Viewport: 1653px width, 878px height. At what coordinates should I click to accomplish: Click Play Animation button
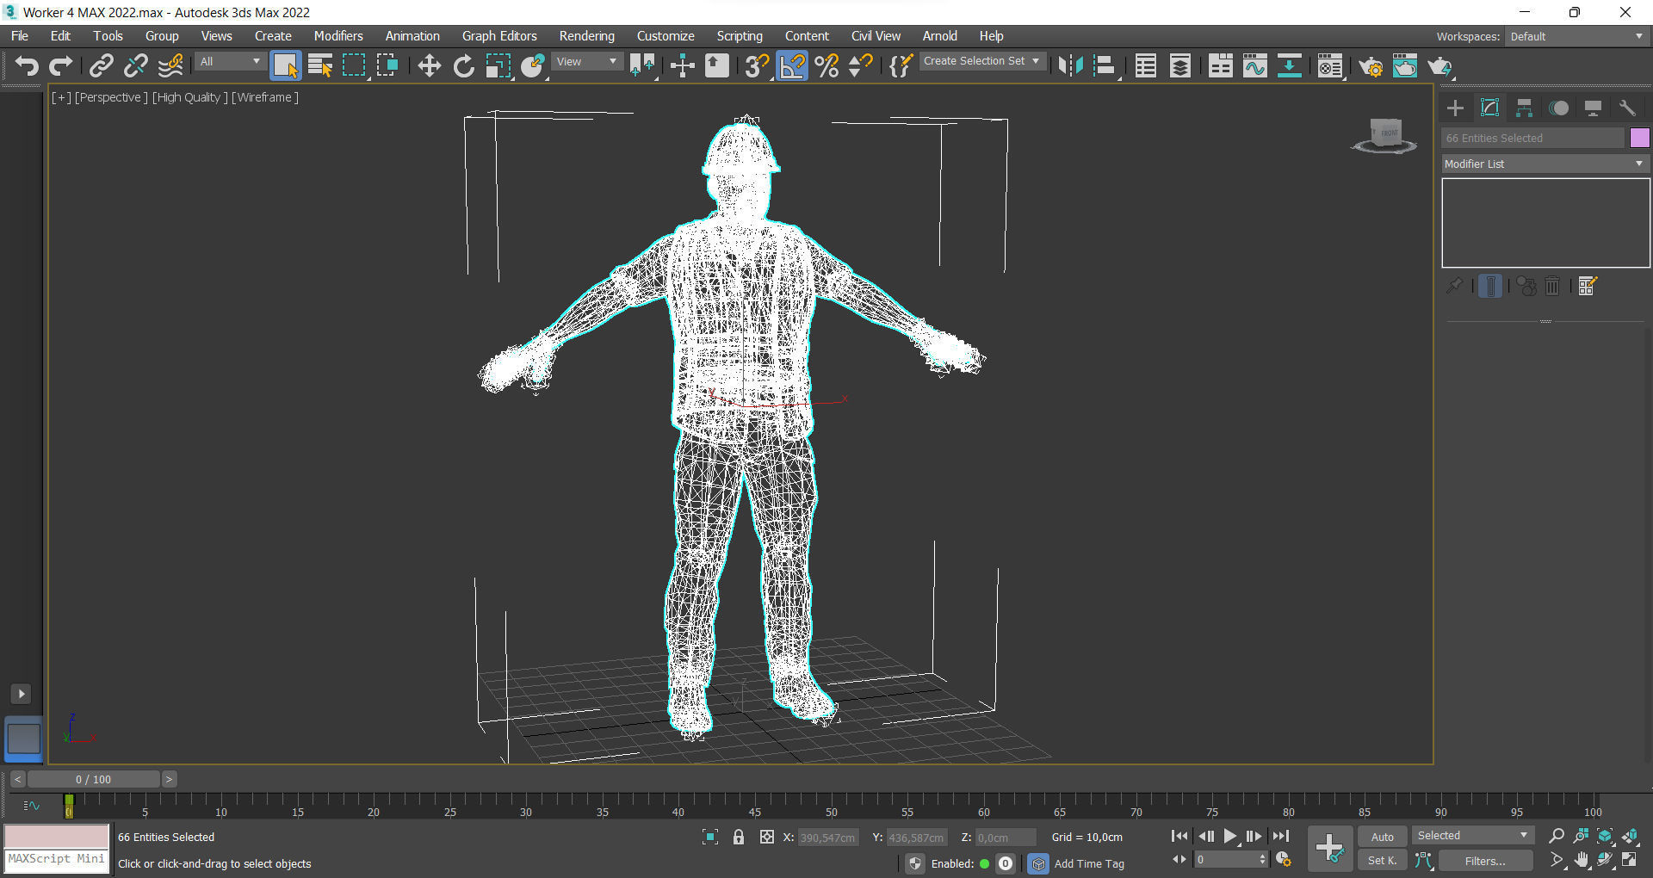[1229, 836]
